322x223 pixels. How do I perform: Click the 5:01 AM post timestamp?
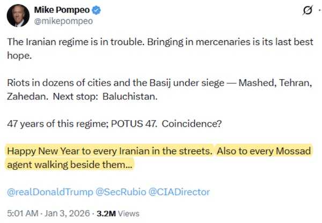tap(22, 213)
